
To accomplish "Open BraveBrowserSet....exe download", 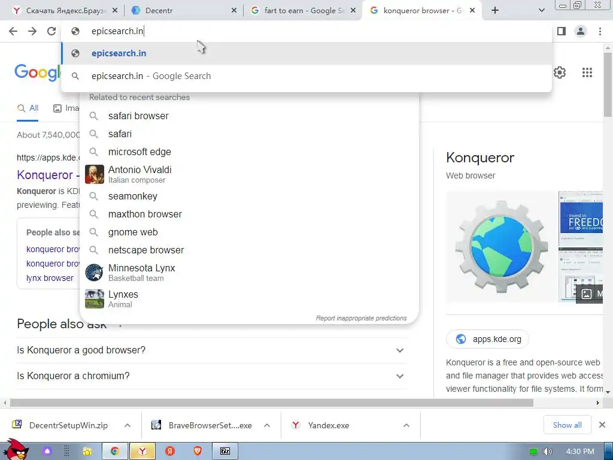I will click(202, 425).
